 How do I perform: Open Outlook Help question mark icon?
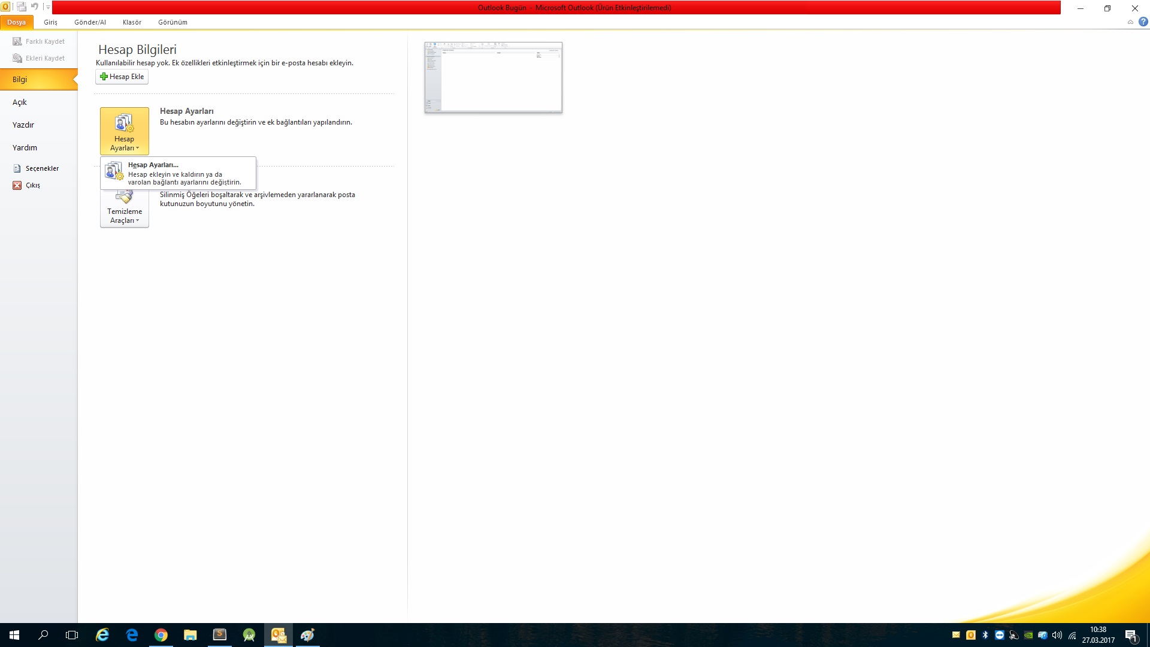[1143, 22]
